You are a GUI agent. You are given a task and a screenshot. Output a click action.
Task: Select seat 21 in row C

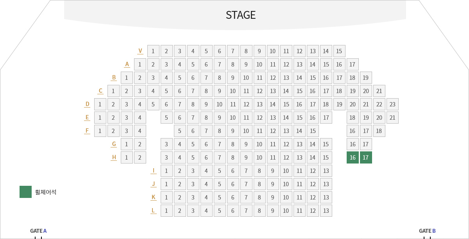coord(379,91)
